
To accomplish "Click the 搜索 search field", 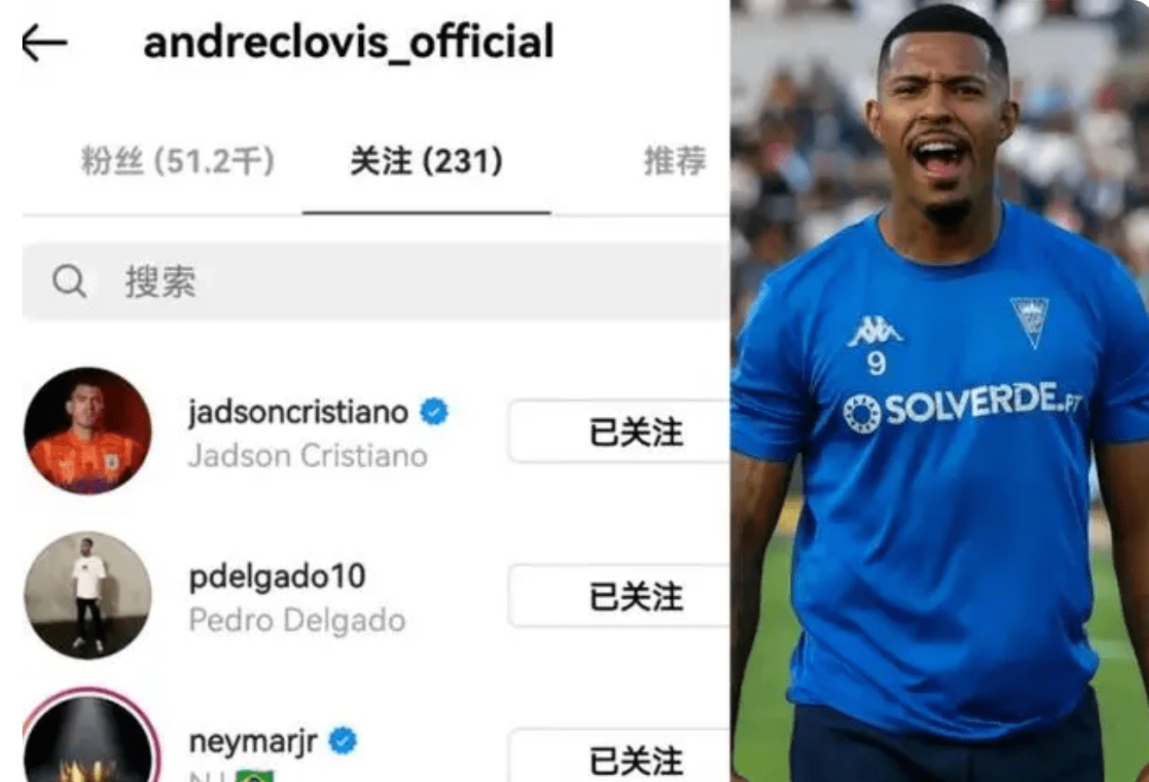I will 376,281.
